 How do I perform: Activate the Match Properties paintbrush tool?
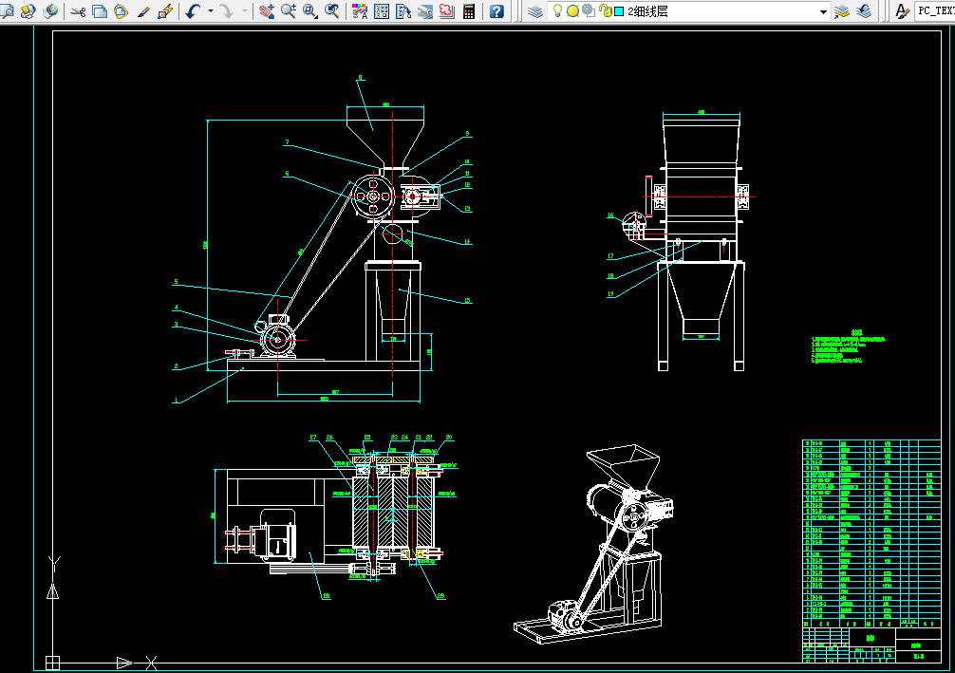click(x=143, y=11)
